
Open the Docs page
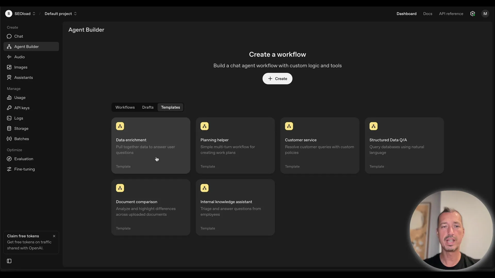428,14
